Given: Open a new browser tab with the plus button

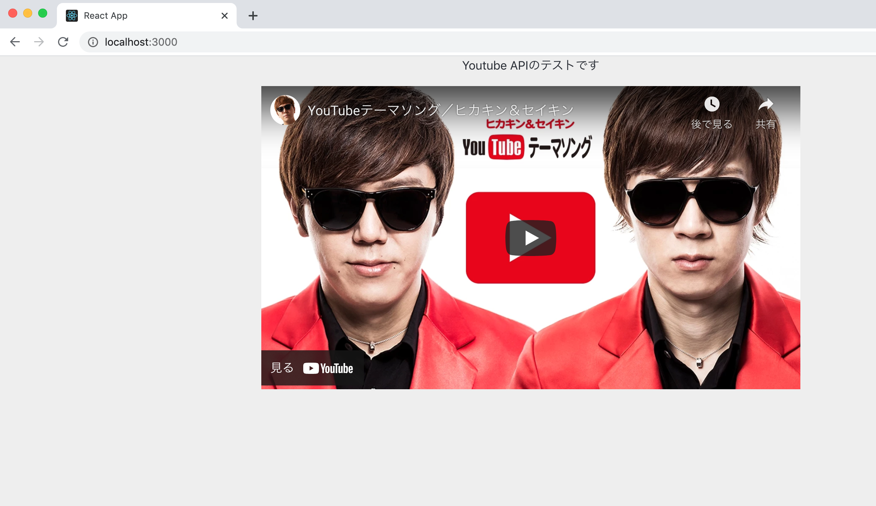Looking at the screenshot, I should pyautogui.click(x=253, y=16).
